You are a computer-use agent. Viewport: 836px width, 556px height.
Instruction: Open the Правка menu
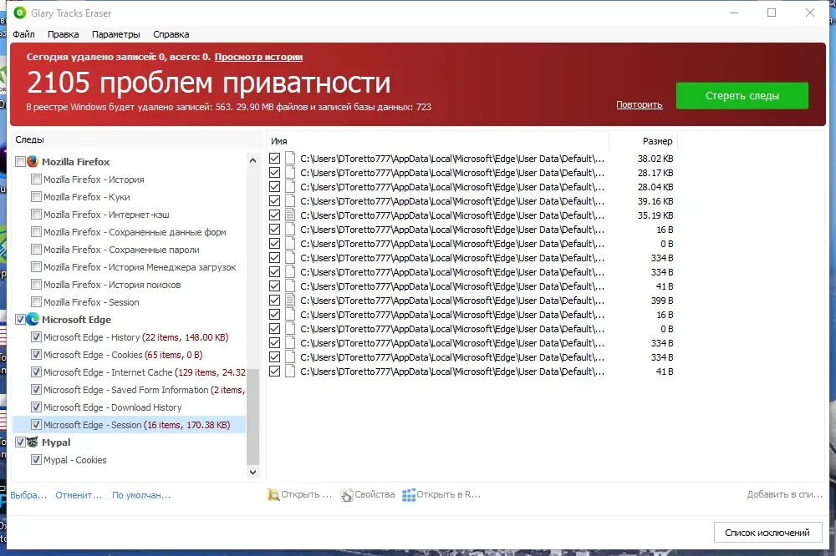pyautogui.click(x=63, y=34)
